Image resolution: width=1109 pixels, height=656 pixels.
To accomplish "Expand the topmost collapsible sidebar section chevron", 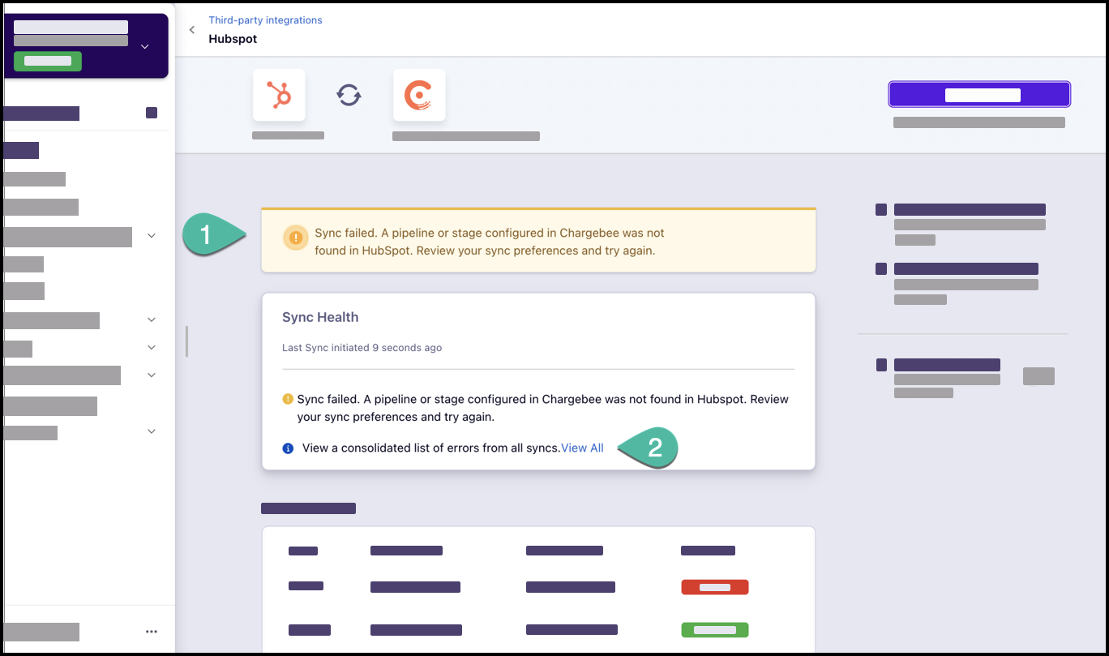I will click(152, 236).
